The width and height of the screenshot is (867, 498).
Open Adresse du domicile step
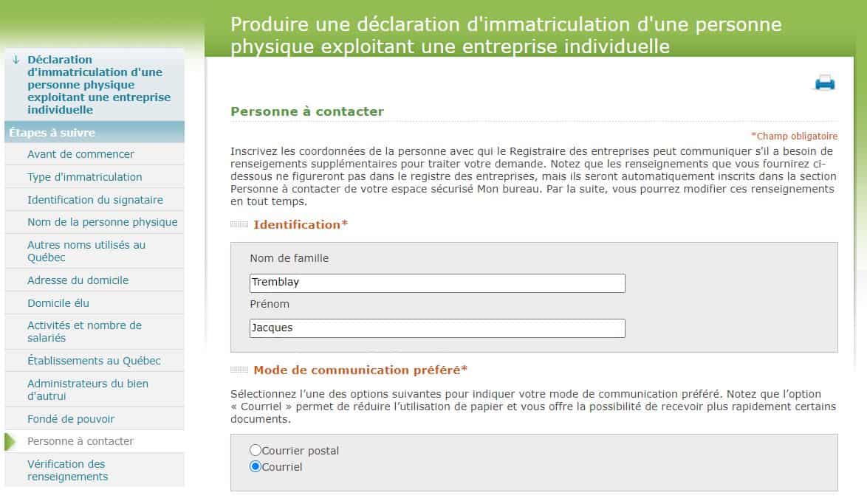[78, 280]
